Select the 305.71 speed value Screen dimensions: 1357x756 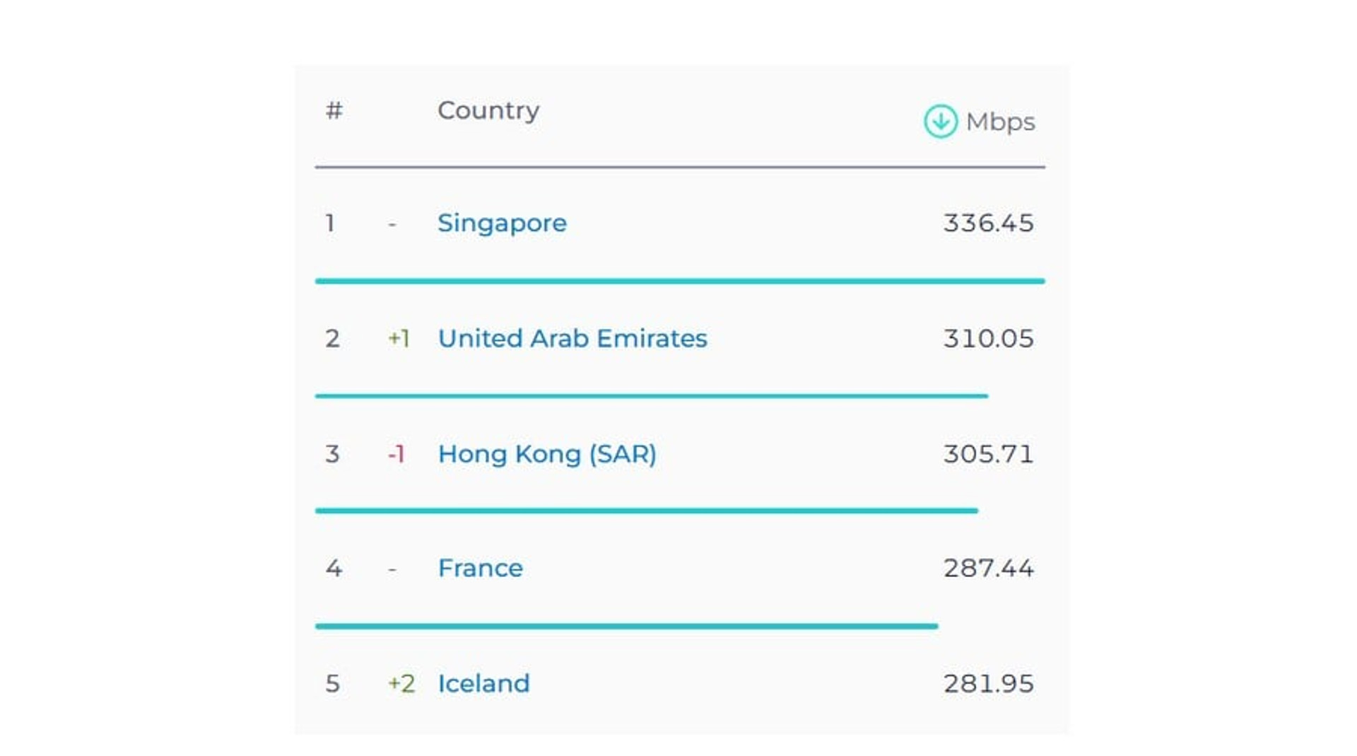pos(988,454)
